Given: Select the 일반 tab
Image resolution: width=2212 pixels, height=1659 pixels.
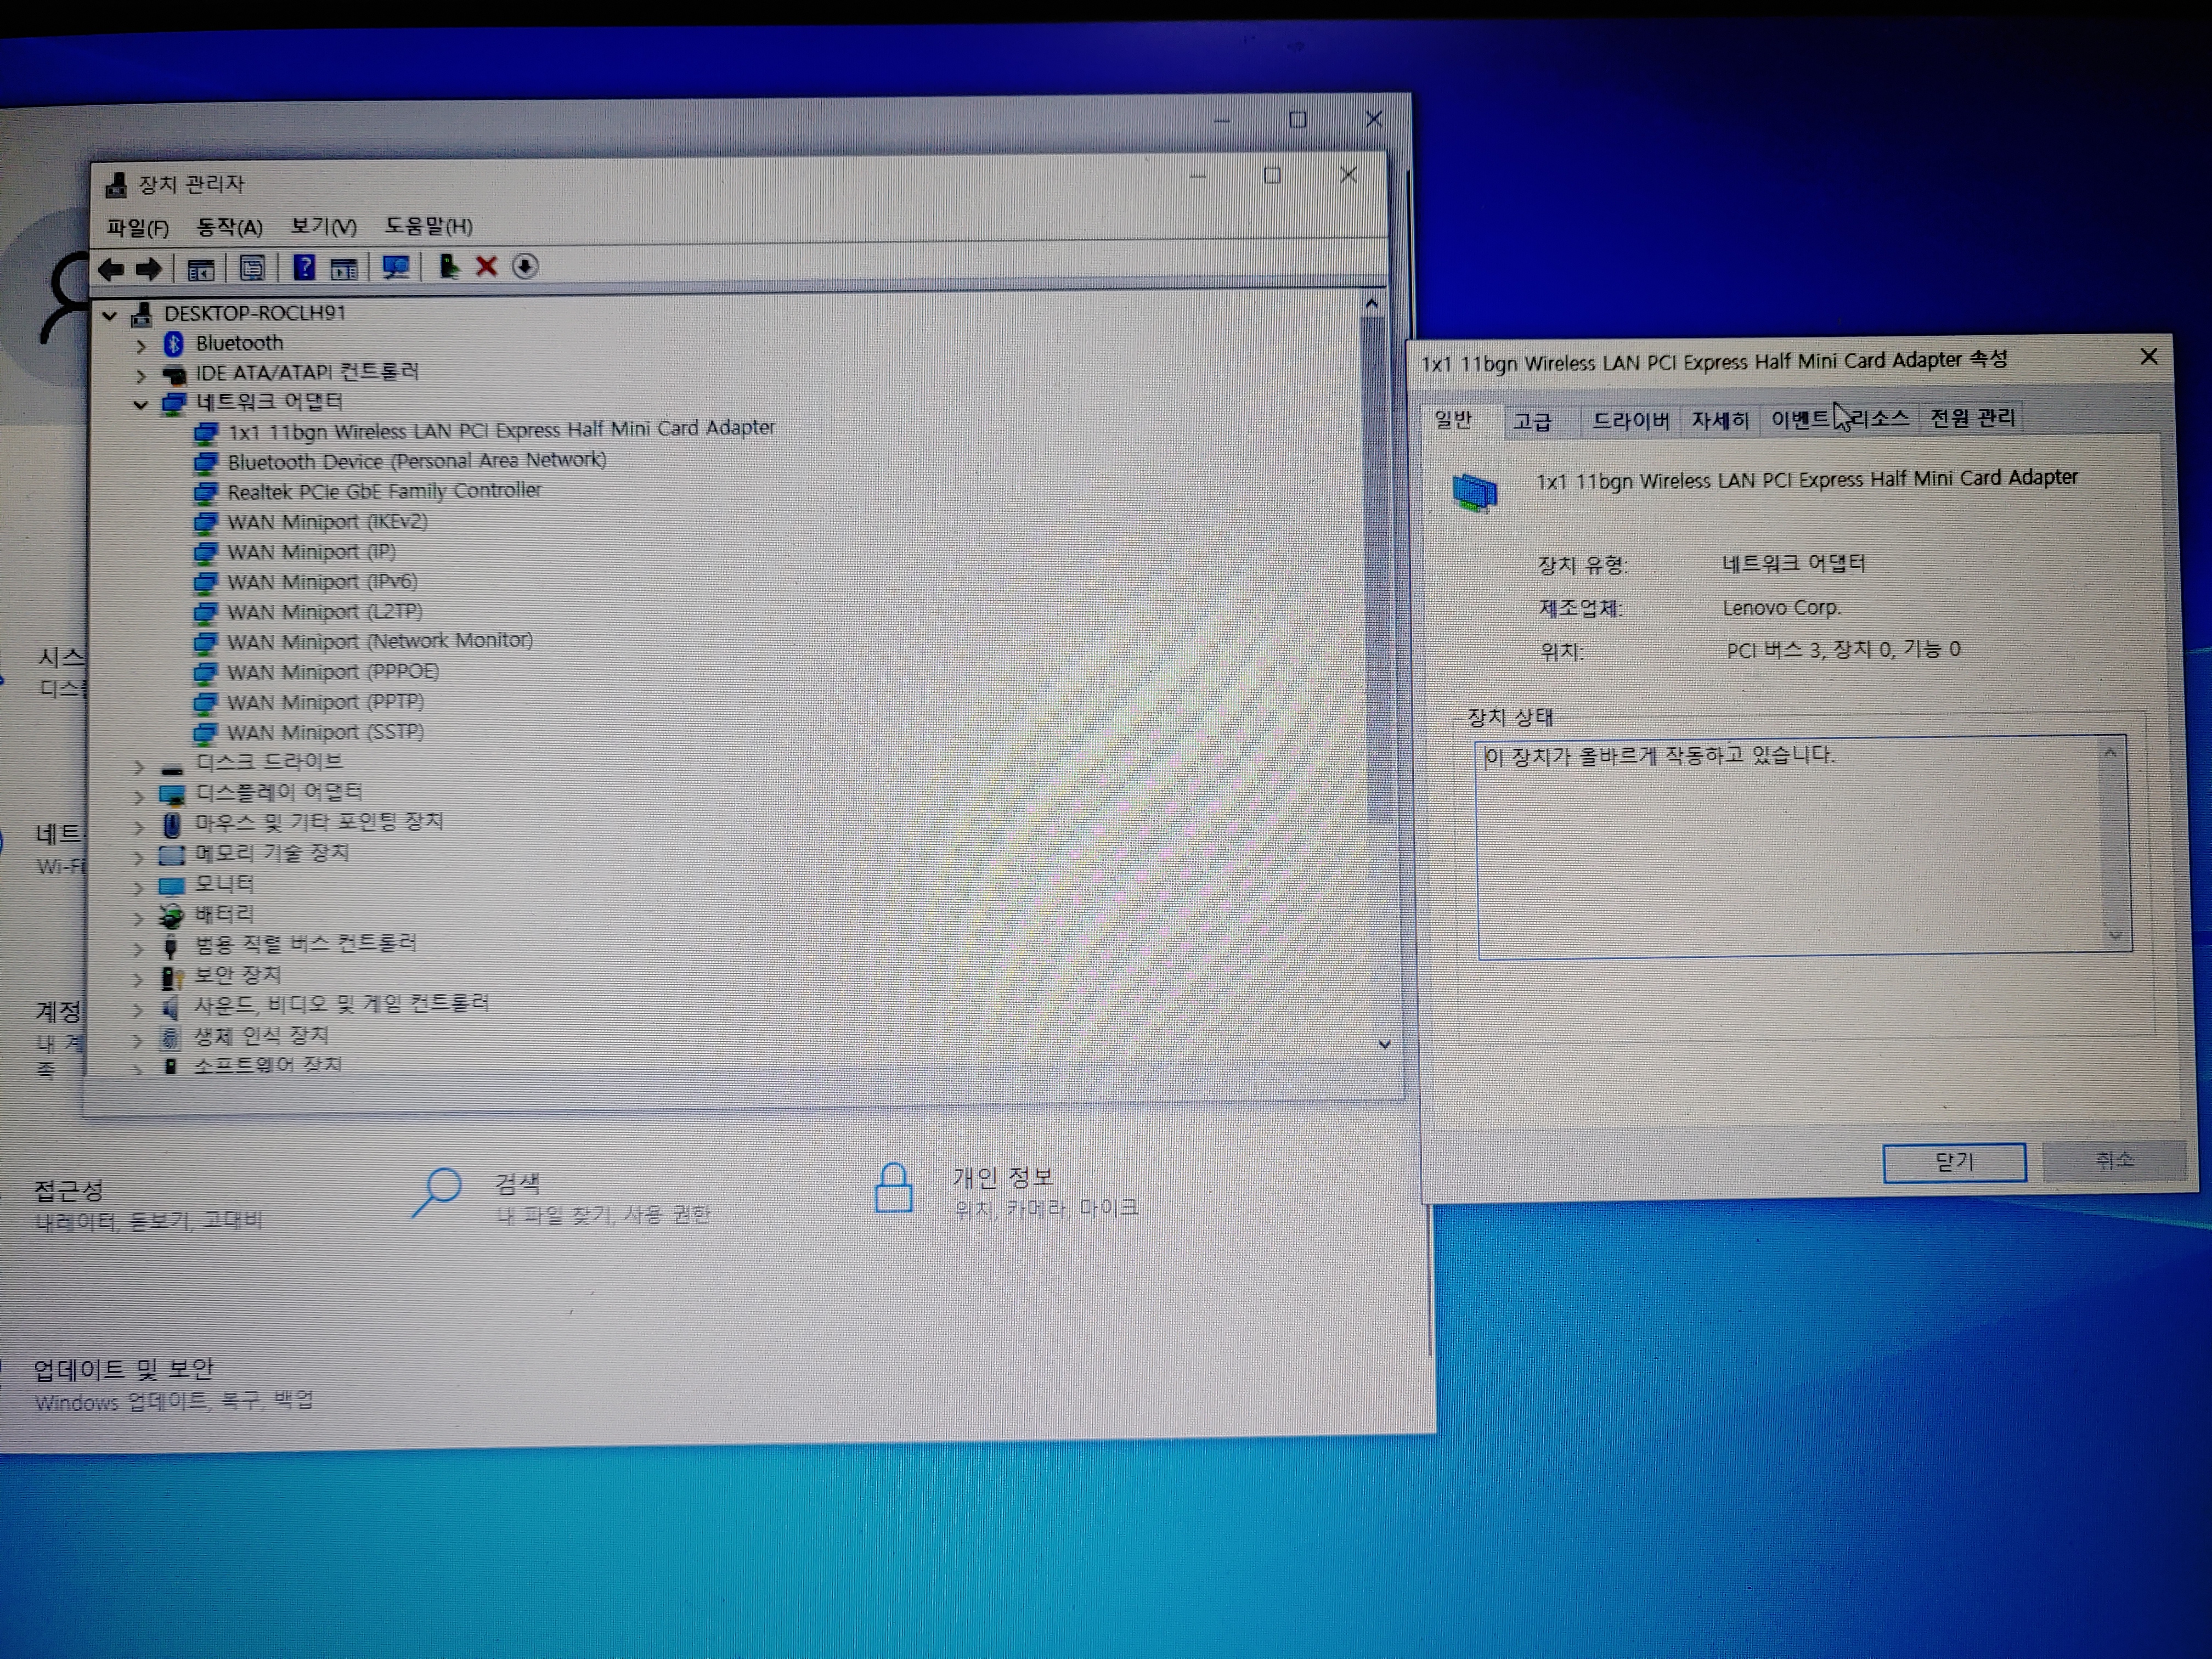Looking at the screenshot, I should [1454, 419].
